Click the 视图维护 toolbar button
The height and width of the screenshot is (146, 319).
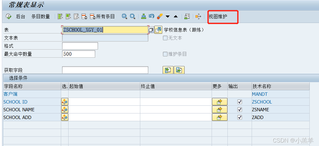(x=218, y=17)
